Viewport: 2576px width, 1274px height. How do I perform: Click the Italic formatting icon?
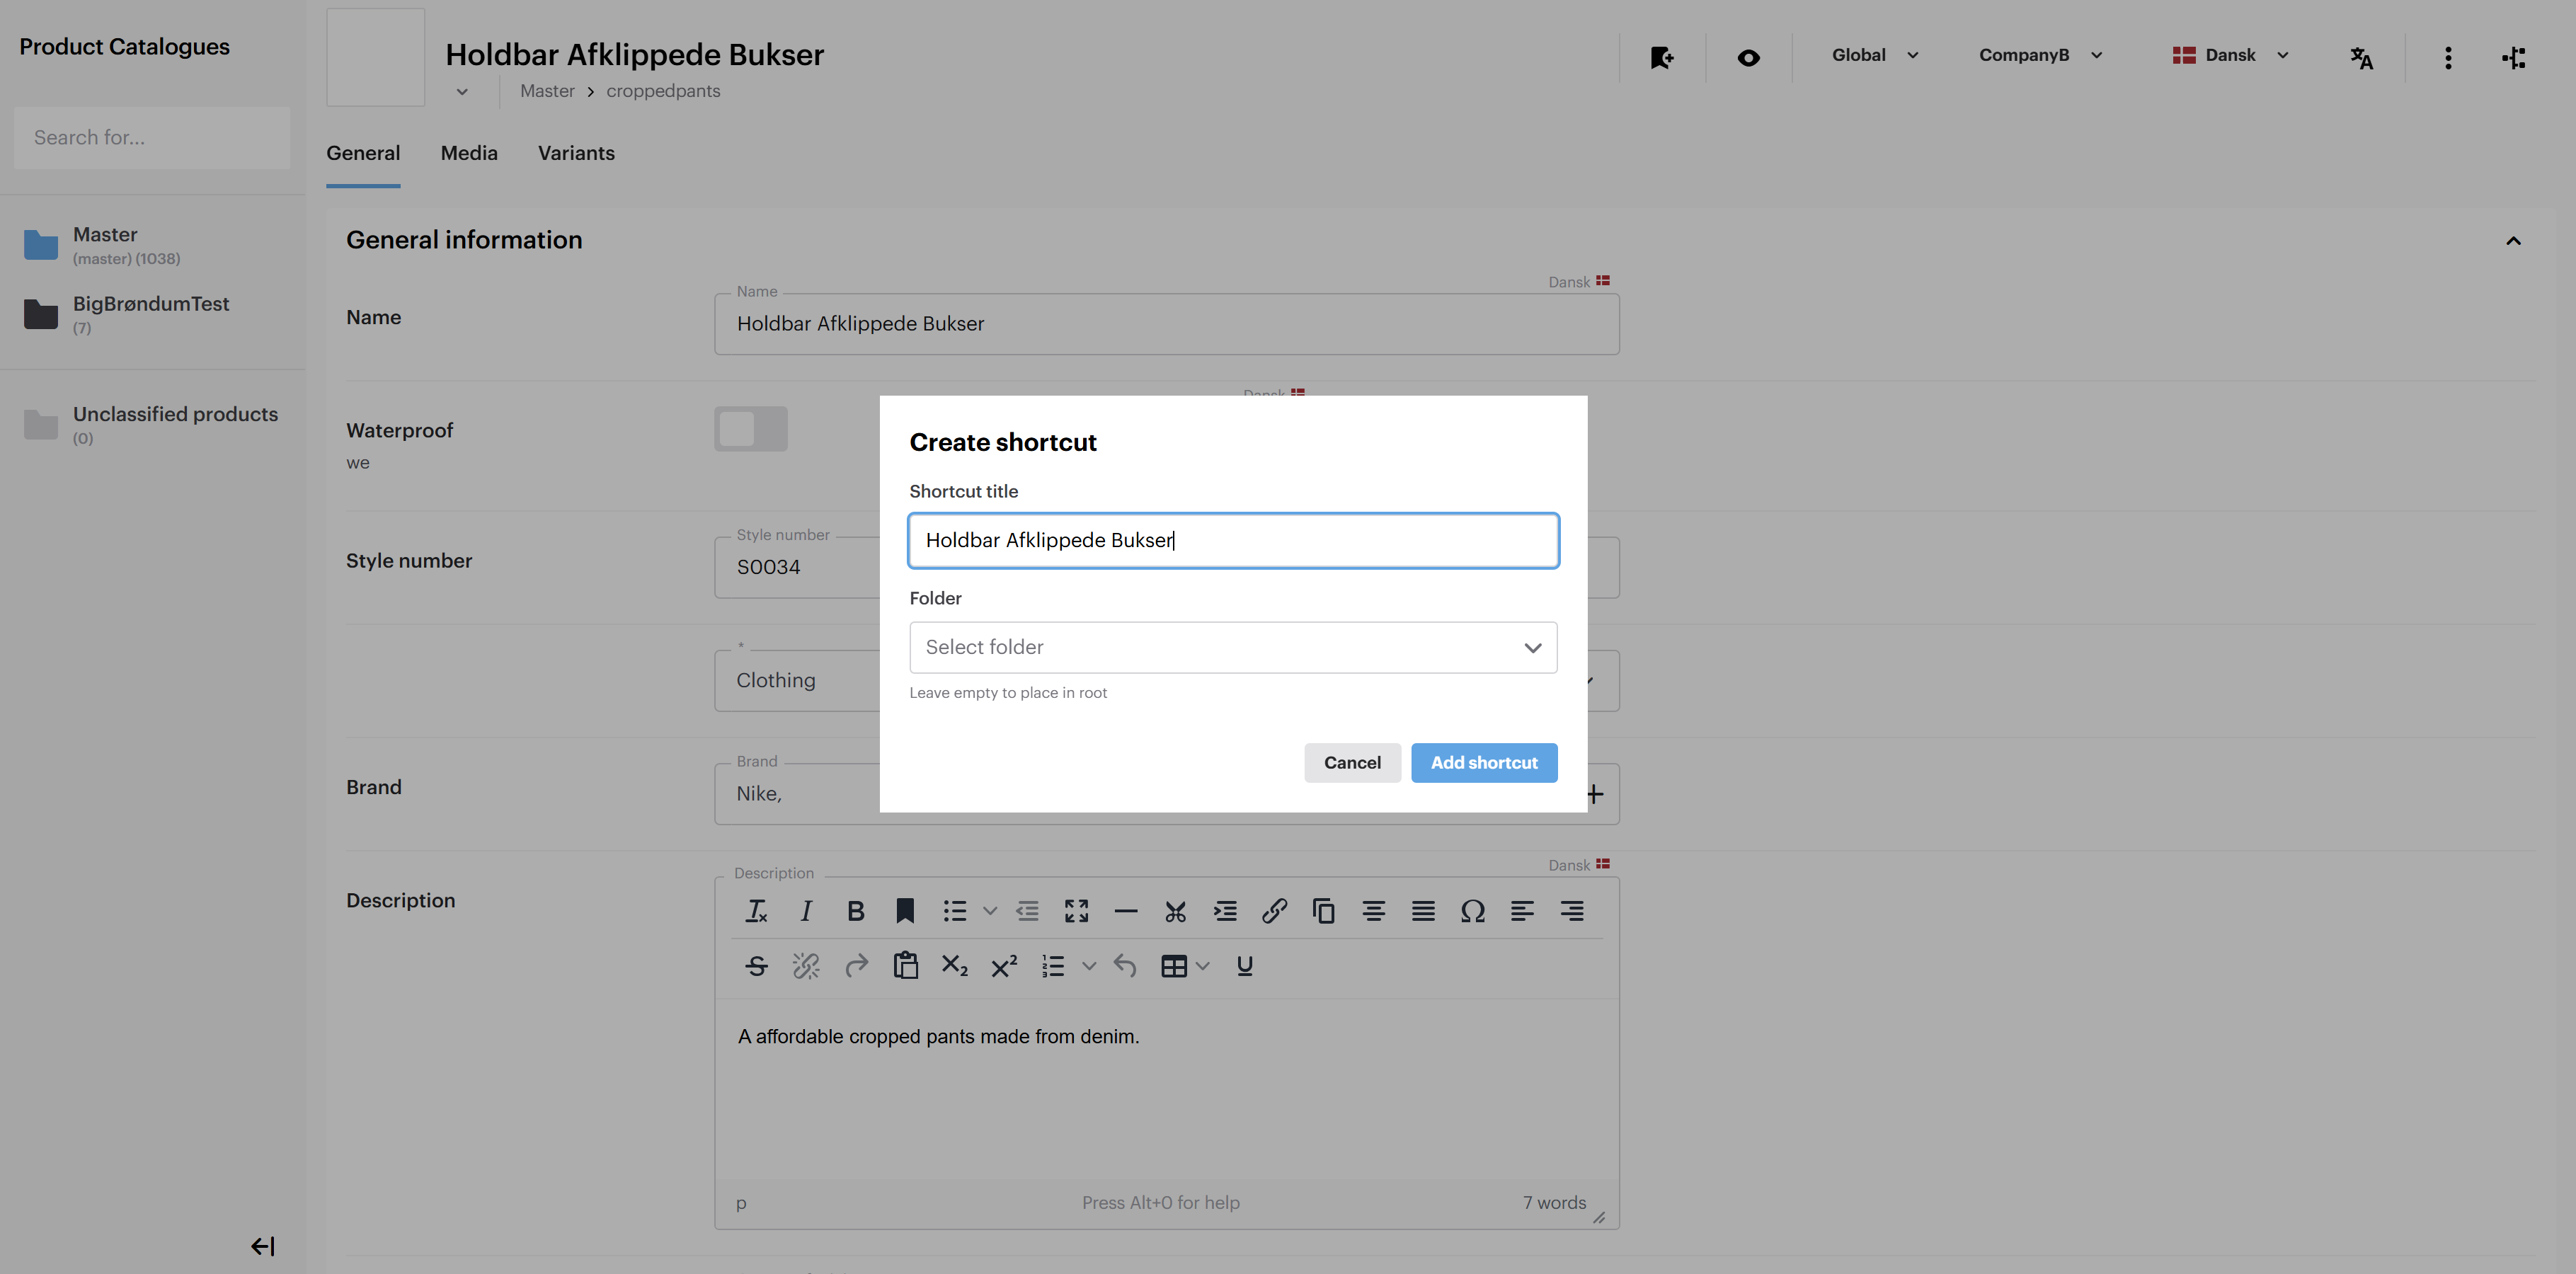(x=806, y=911)
